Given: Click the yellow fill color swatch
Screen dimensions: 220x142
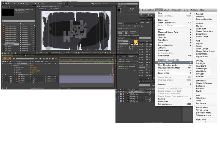Looking at the screenshot, I should (x=135, y=42).
